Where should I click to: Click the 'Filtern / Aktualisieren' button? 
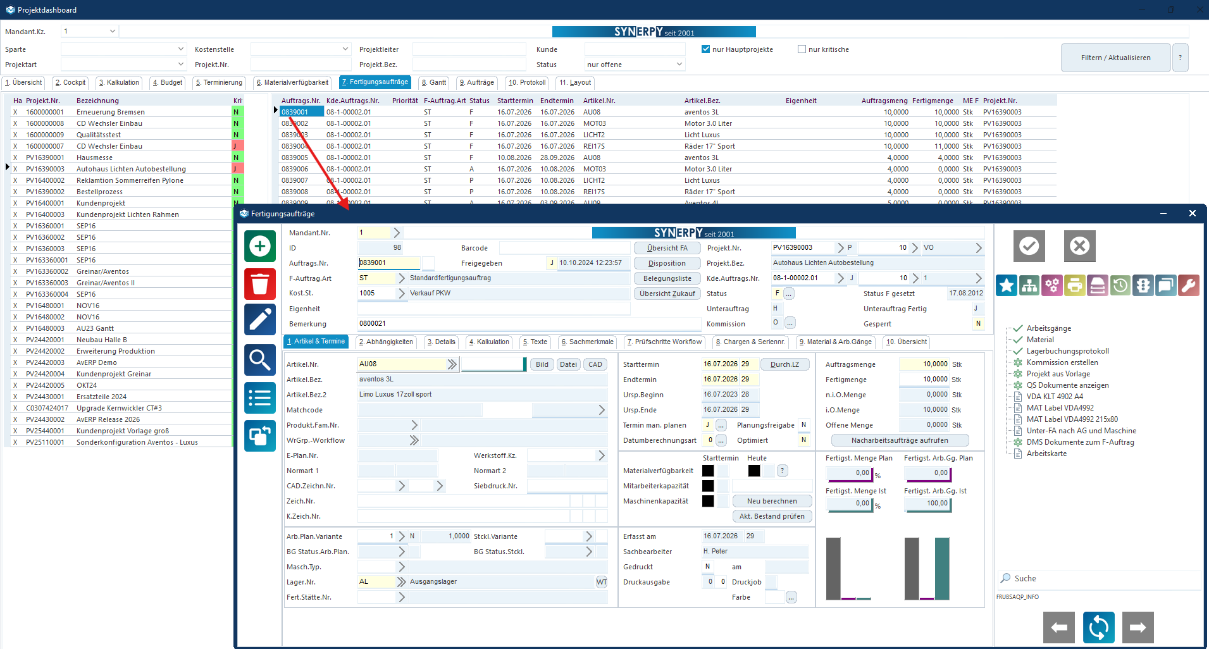[1115, 58]
